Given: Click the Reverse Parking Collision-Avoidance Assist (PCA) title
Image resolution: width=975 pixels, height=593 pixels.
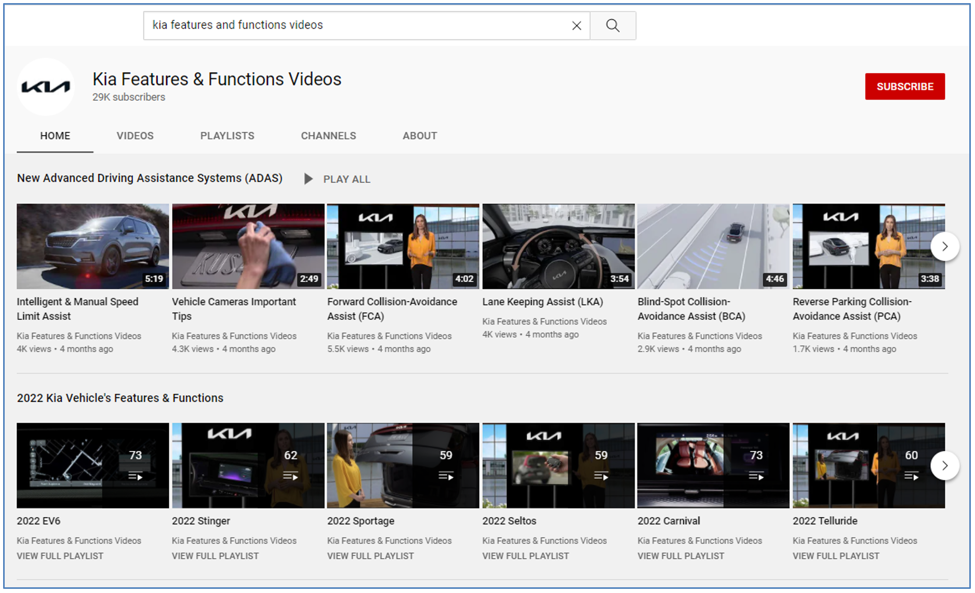Looking at the screenshot, I should 852,309.
